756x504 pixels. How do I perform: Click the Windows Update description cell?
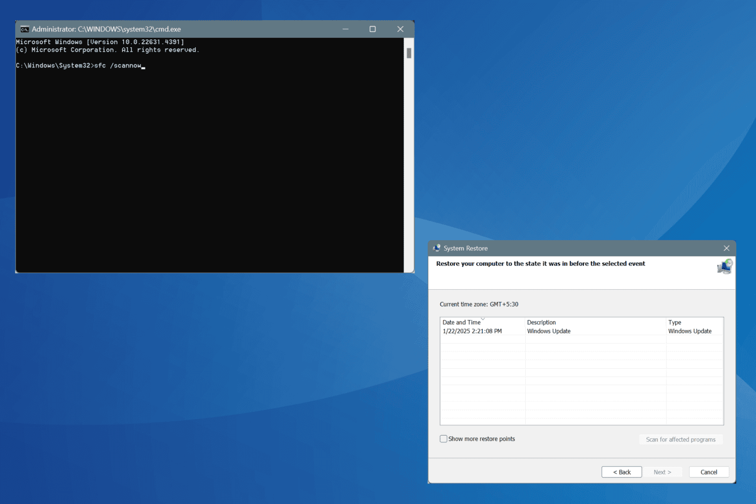pyautogui.click(x=549, y=331)
